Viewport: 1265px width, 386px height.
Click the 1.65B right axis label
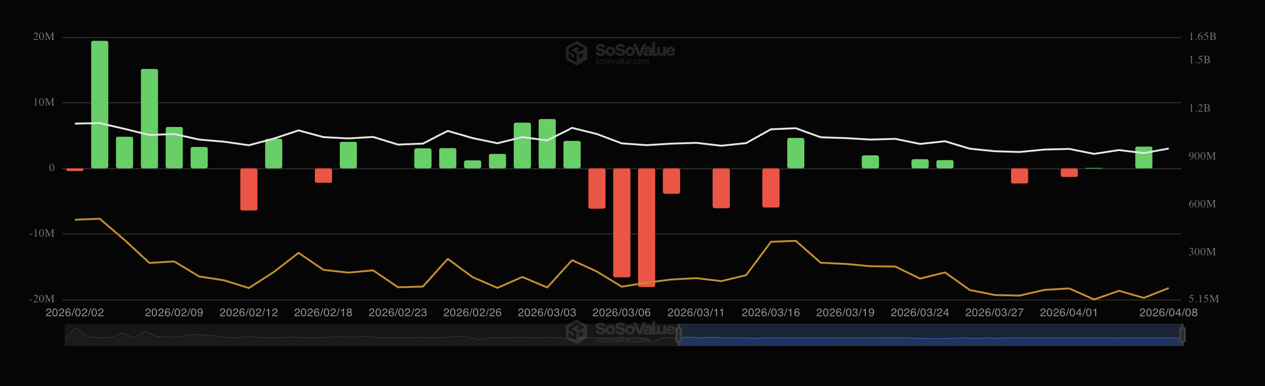point(1202,37)
